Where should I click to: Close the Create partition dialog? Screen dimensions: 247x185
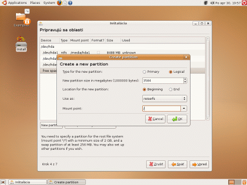186,57
